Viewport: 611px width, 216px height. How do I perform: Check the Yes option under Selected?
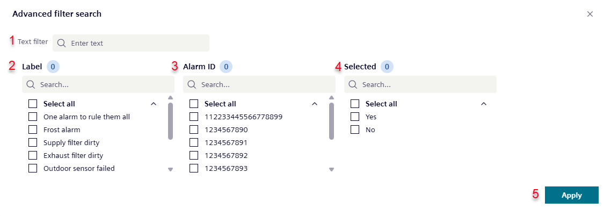(354, 117)
